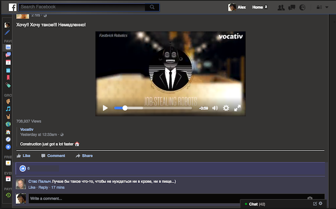Viewport: 336px width, 209px height.
Task: Click the search magnifier button
Action: click(x=152, y=7)
